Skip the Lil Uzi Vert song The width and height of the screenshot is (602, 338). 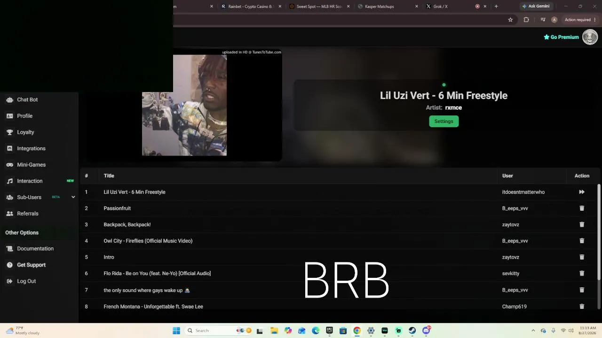point(582,192)
